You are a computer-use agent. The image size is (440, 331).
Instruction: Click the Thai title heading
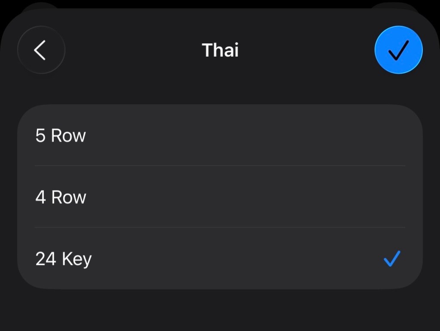220,50
